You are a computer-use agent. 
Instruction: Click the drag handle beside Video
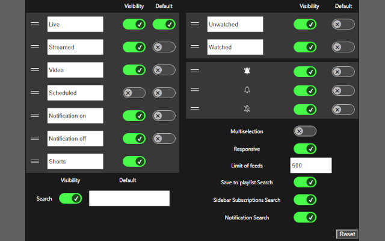[35, 70]
